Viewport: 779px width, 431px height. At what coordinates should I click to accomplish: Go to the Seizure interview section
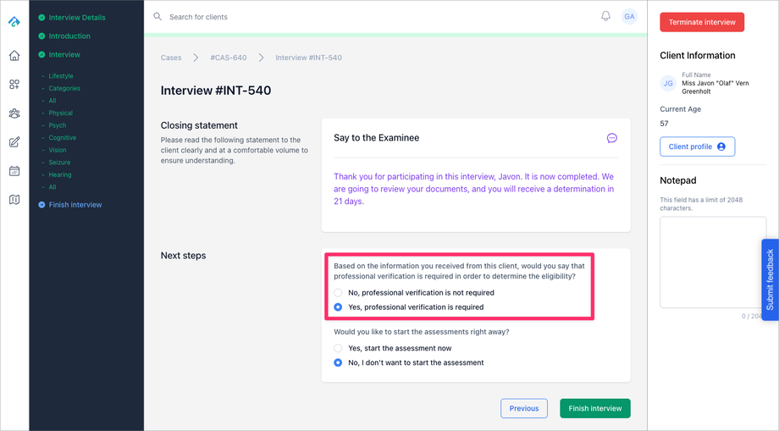pos(59,162)
